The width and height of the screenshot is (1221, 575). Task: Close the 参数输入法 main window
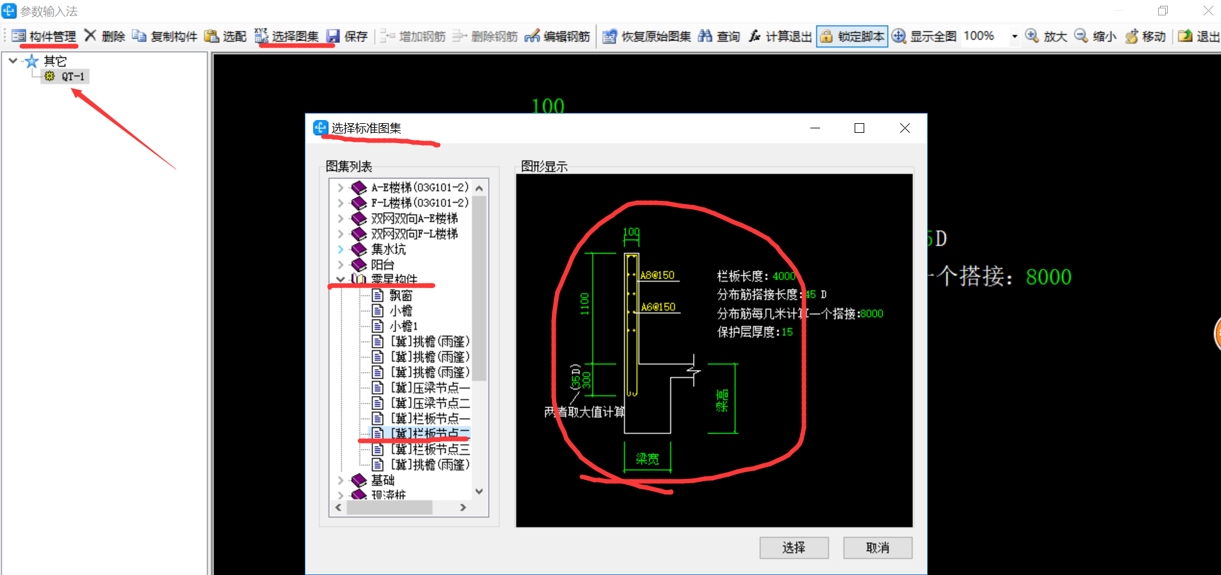(1208, 11)
